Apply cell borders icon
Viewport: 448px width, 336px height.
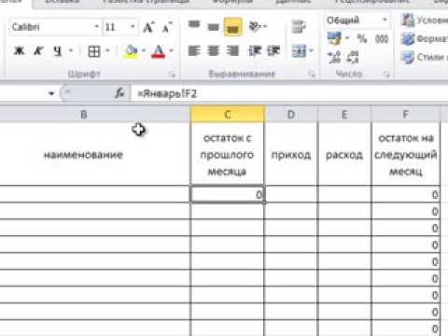tap(94, 51)
